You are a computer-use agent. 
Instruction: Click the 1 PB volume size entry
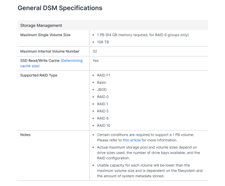pyautogui.click(x=143, y=35)
